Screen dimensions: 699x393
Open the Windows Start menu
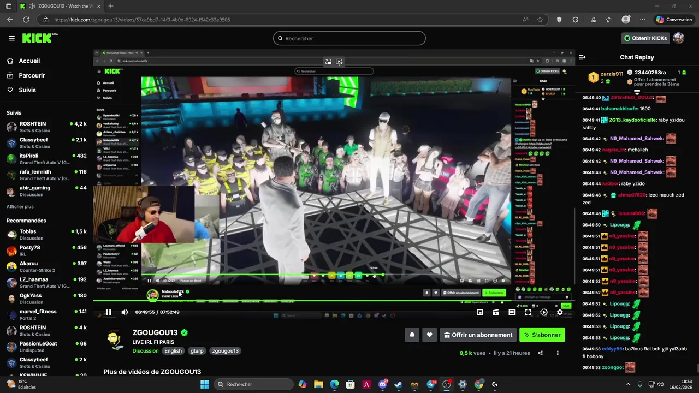tap(205, 384)
